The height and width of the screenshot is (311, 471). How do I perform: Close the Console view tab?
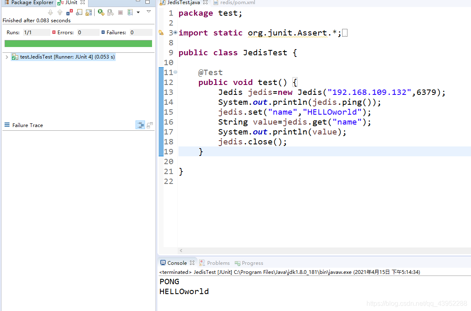[x=192, y=263]
